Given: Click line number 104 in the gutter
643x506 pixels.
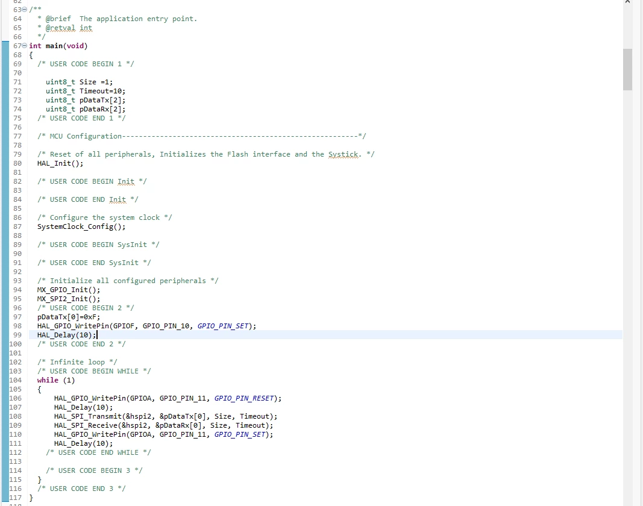Looking at the screenshot, I should 15,380.
